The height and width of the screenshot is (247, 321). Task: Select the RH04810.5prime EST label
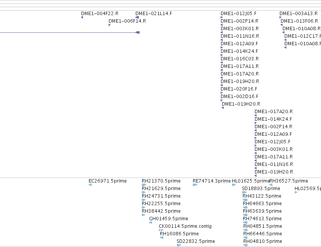(x=263, y=241)
